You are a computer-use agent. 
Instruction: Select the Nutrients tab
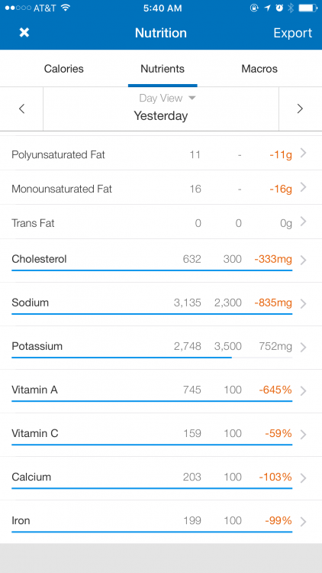coord(163,69)
